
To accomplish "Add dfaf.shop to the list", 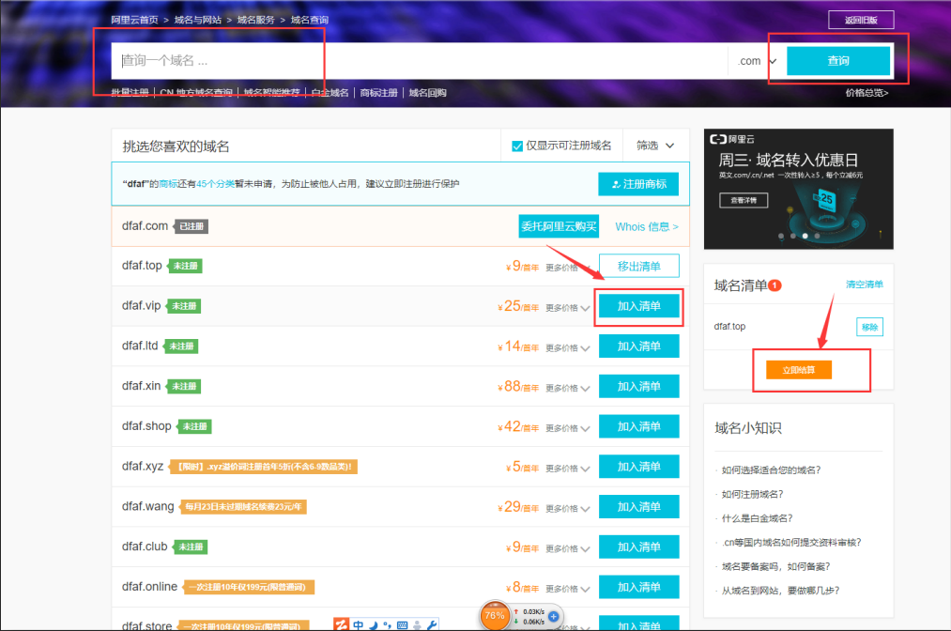I will coord(638,426).
